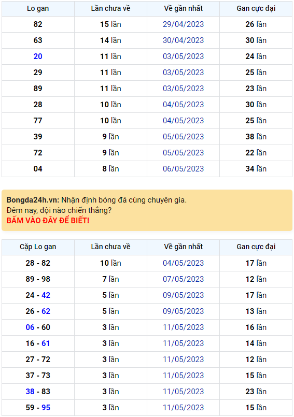Click date 09/05/2023 in pair row 26 - 62
The width and height of the screenshot is (294, 417).
(x=183, y=311)
